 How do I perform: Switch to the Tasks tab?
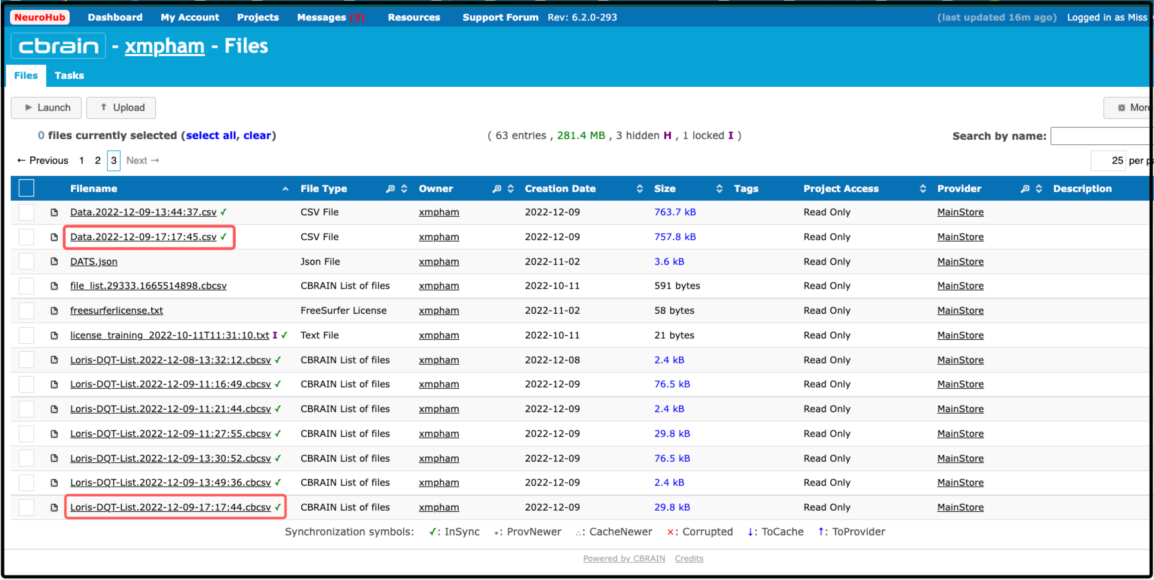click(69, 75)
